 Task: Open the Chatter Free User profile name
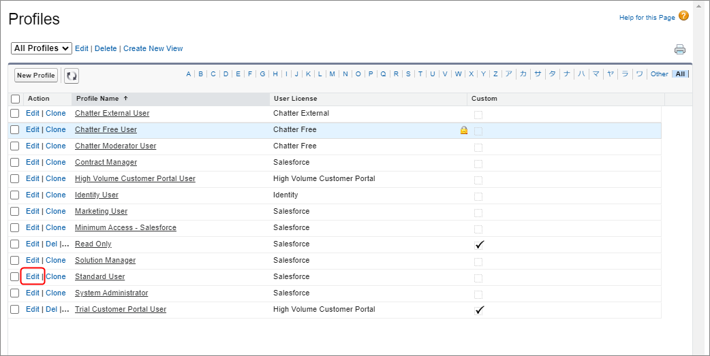[106, 129]
